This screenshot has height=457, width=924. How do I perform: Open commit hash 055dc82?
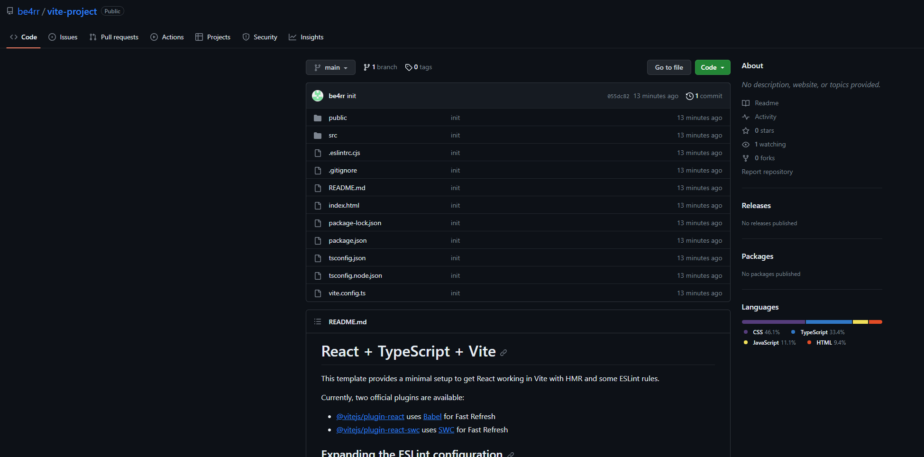click(x=618, y=96)
